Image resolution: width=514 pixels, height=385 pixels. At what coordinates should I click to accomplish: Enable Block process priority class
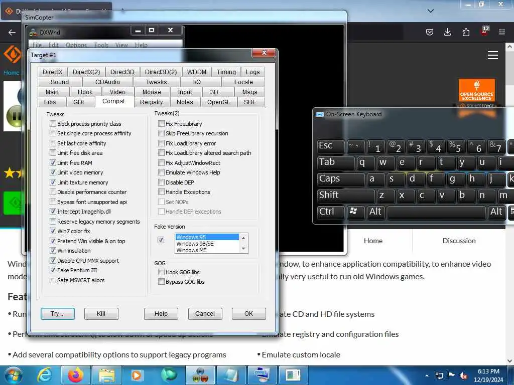(x=53, y=124)
